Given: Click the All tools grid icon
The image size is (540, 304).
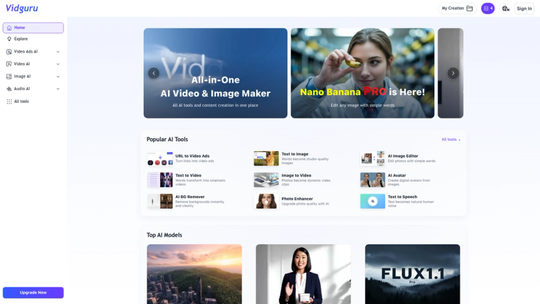Looking at the screenshot, I should coord(9,101).
